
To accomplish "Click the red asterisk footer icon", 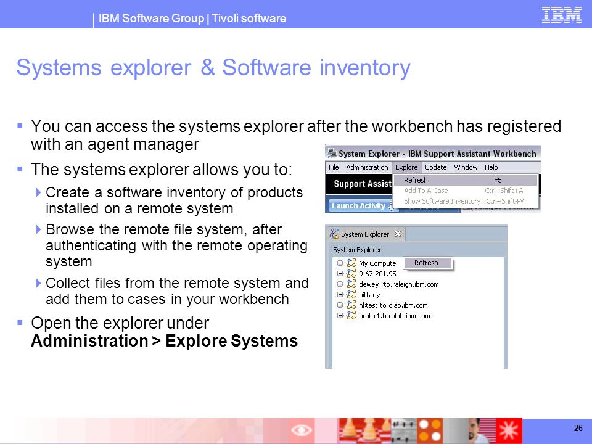I will point(509,430).
